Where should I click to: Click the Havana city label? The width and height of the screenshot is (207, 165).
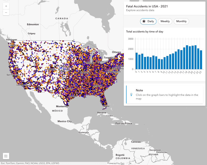click(x=102, y=112)
